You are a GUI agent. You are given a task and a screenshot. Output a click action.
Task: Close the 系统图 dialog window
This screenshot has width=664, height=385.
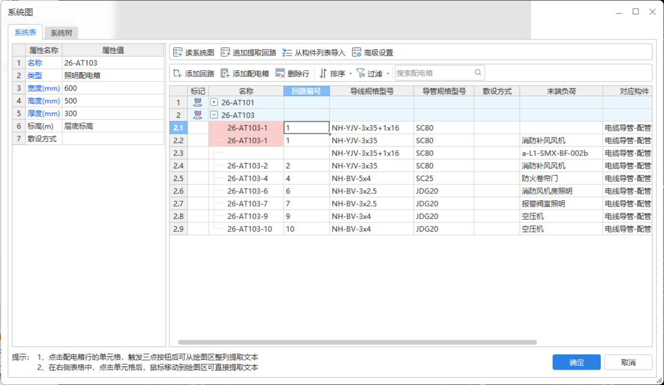[x=652, y=12]
